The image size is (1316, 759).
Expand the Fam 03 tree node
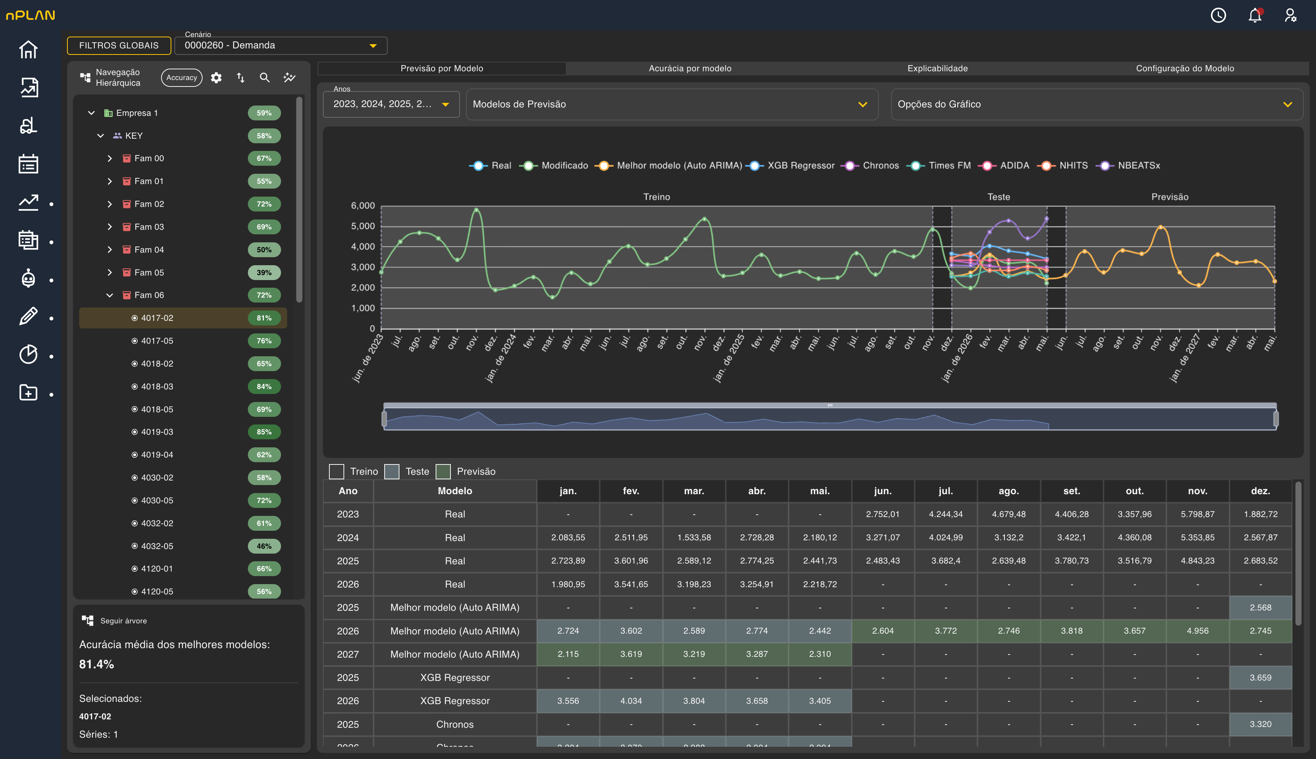coord(109,227)
